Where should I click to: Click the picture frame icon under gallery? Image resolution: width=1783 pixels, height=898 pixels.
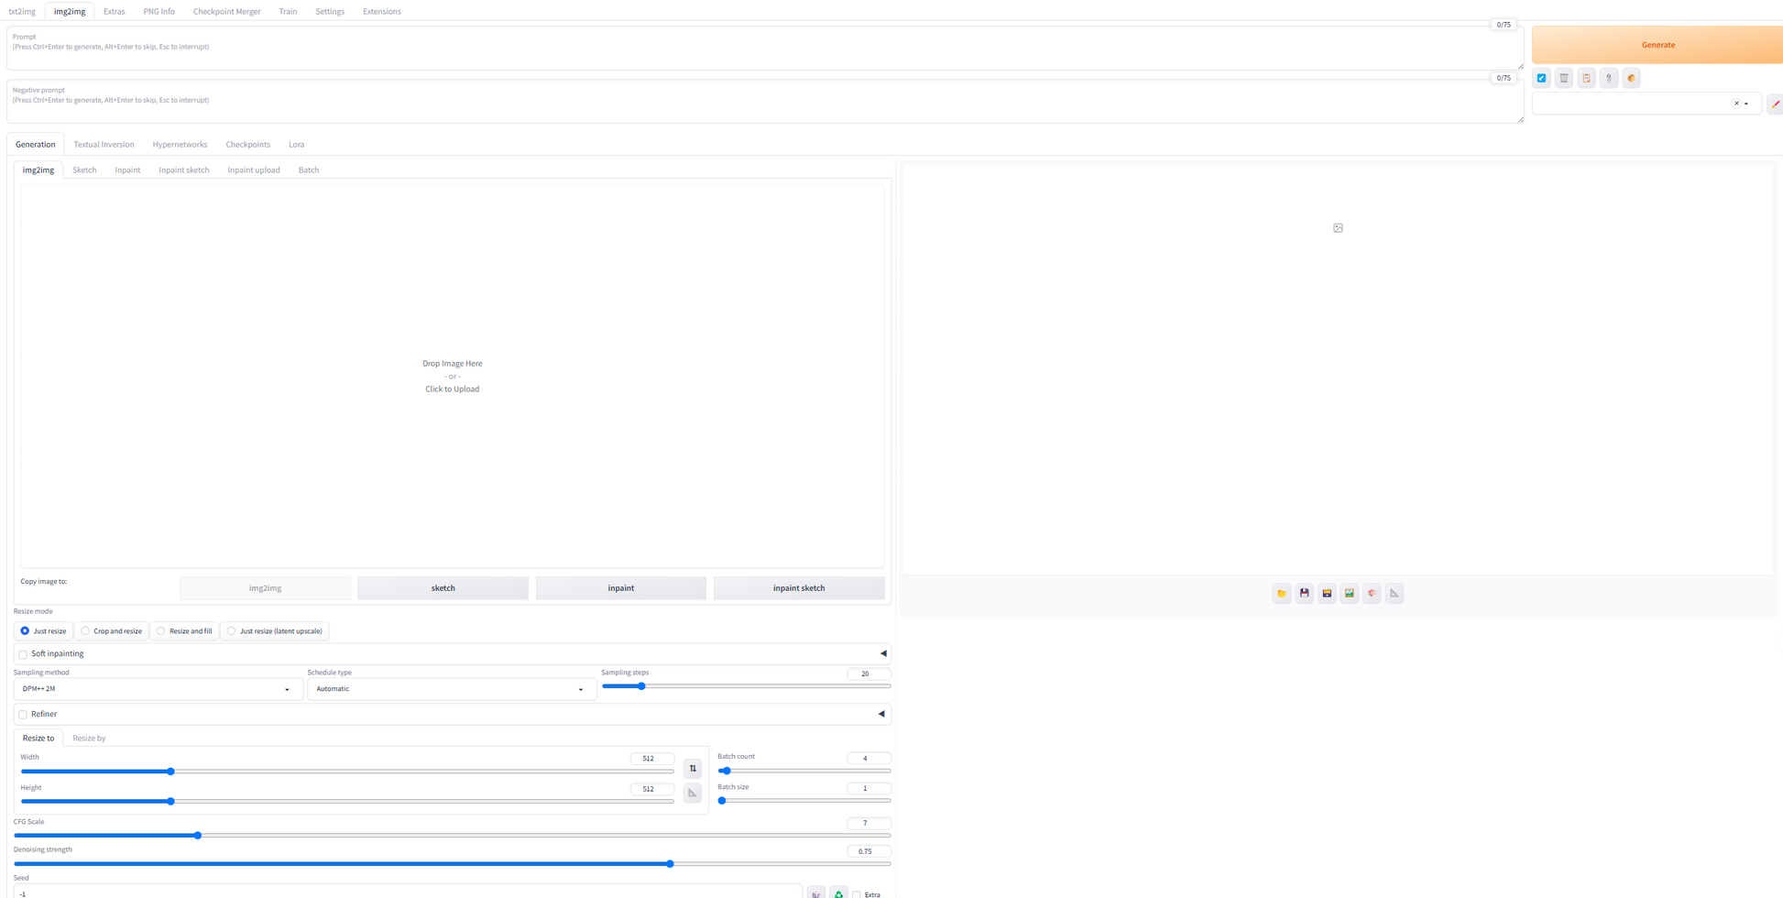1349,594
